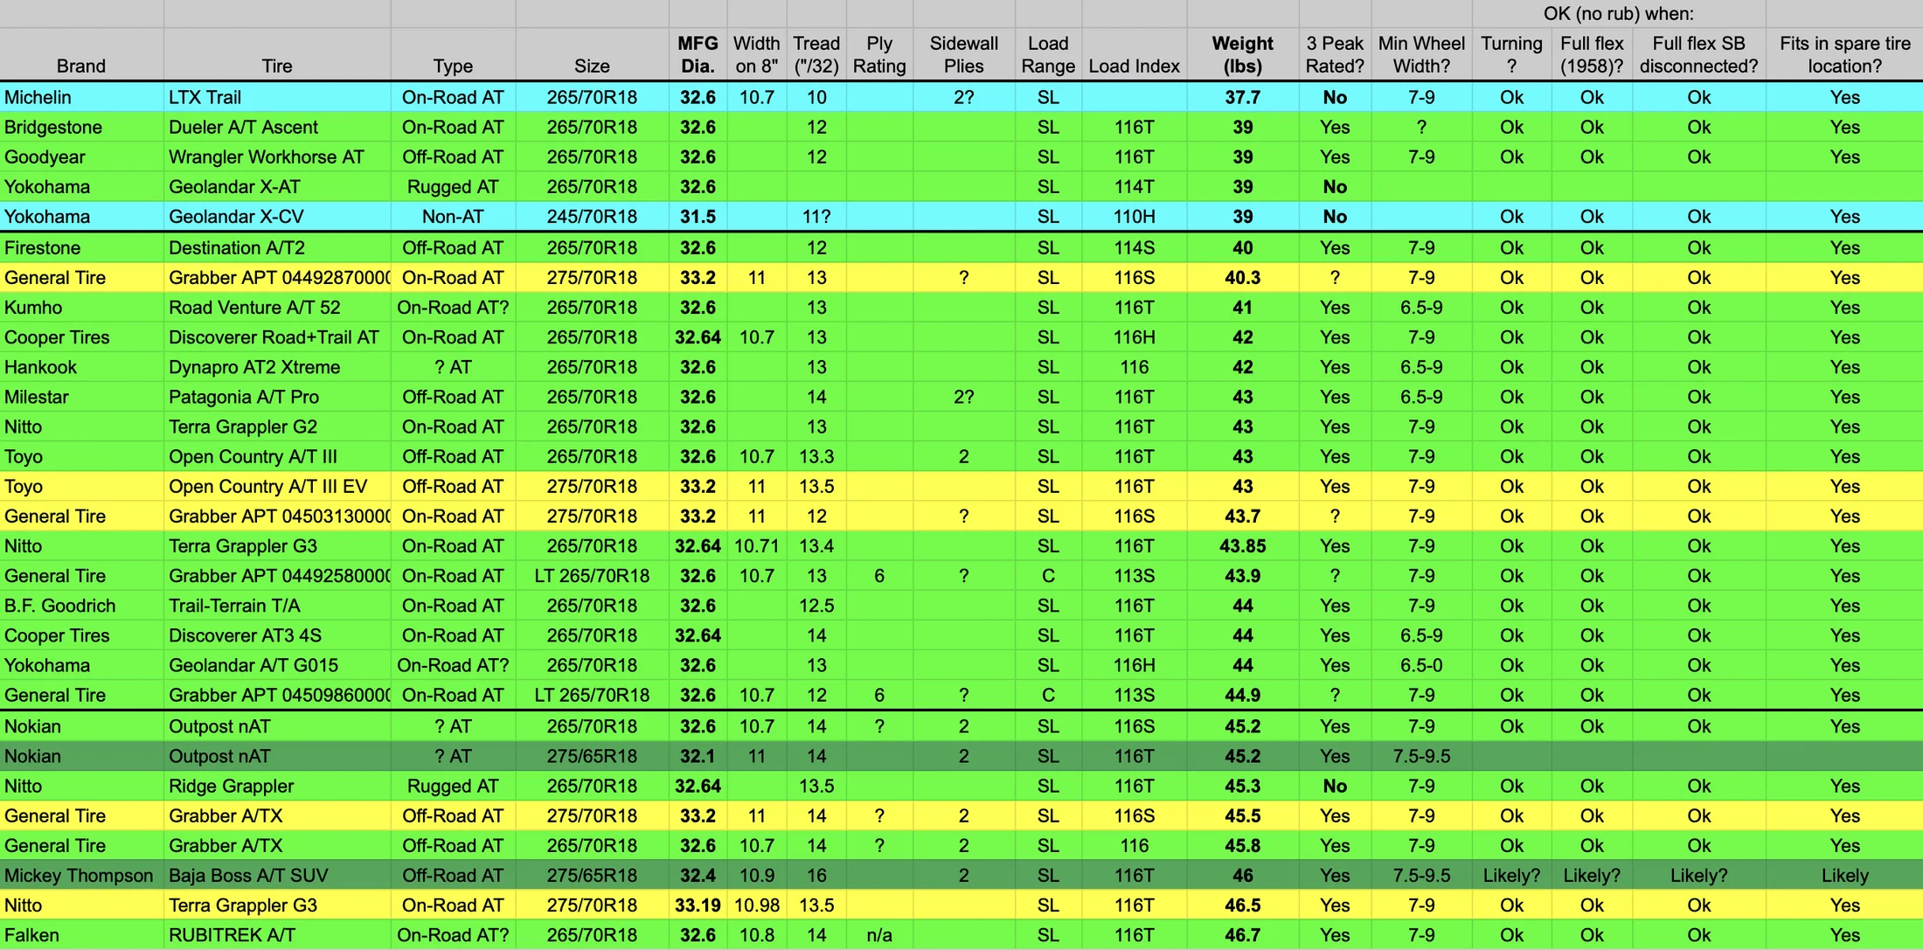1923x950 pixels.
Task: Click the Turning ? column header
Action: (1511, 54)
